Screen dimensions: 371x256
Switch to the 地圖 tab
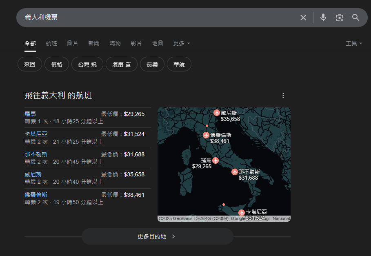[158, 44]
